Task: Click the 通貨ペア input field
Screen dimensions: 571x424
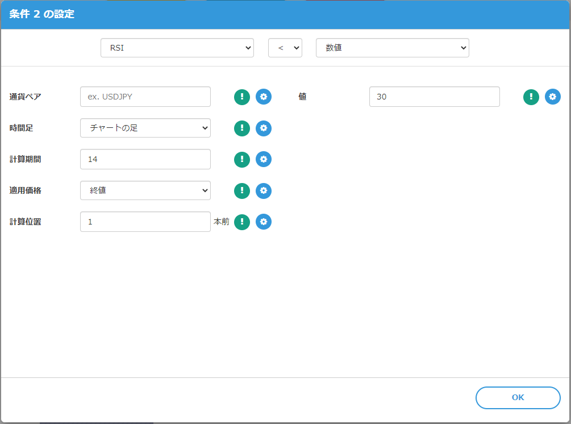Action: [x=145, y=97]
